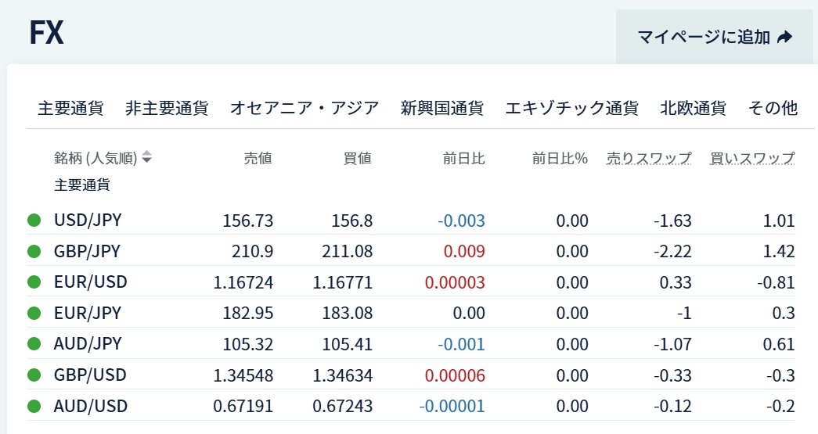Screen dimensions: 818x434
Task: Click the FX page heading
Action: [46, 33]
